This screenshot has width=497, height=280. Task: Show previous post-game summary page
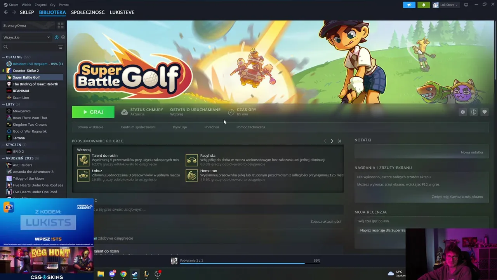pos(325,141)
